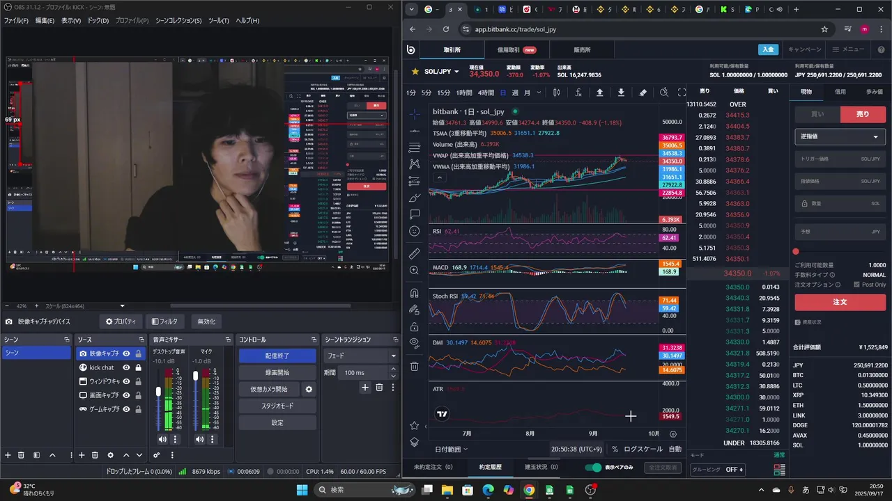Lock the ウィンドウキャプチャ source
Image resolution: width=892 pixels, height=501 pixels.
point(139,381)
